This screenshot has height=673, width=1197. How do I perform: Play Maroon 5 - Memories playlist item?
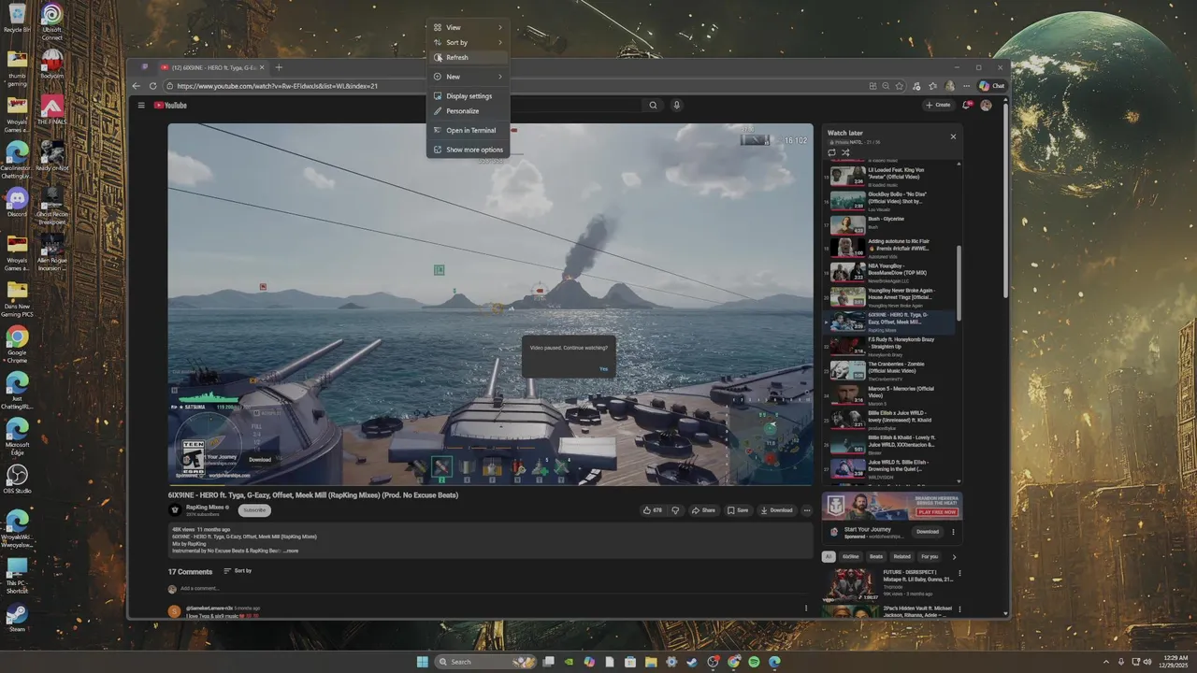(x=888, y=394)
